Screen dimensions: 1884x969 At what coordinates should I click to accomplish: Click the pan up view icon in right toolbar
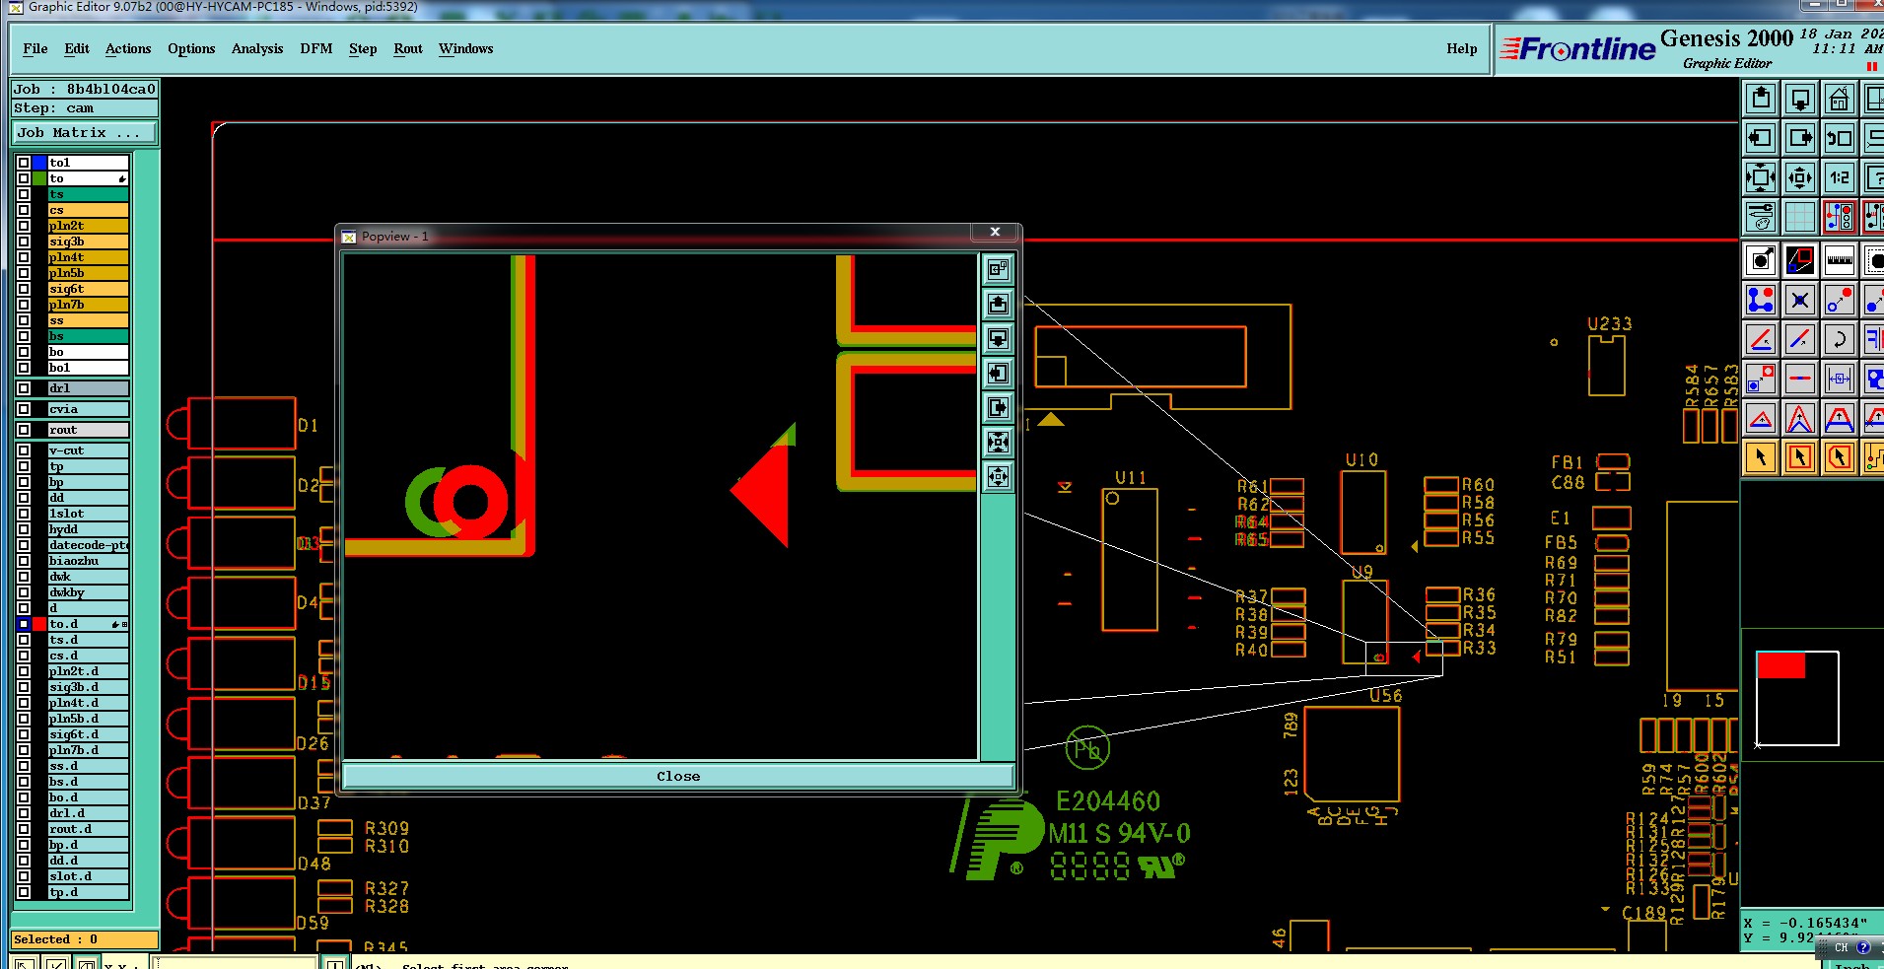click(x=1761, y=99)
